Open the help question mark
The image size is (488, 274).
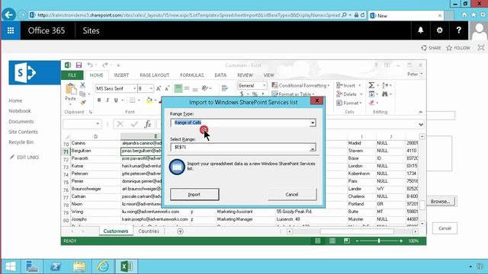coord(458,30)
